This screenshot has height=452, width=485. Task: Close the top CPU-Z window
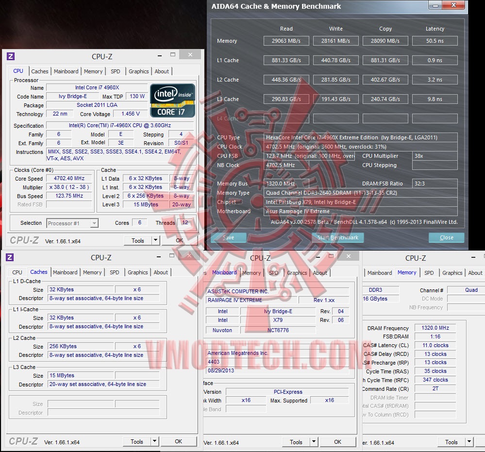tap(190, 54)
